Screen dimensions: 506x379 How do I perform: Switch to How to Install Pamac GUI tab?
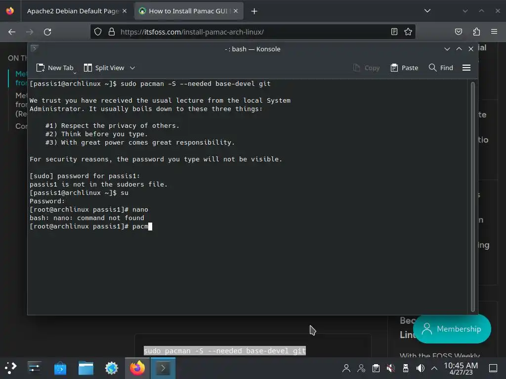[x=188, y=11]
